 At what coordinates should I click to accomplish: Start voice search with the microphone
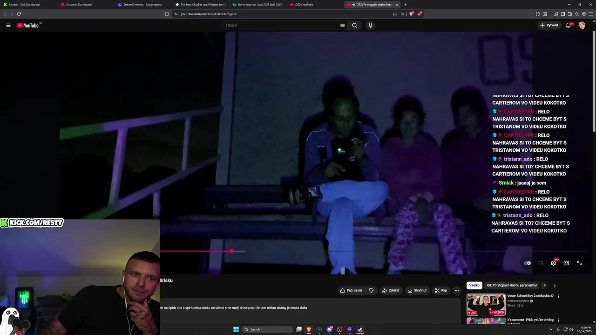pos(370,26)
